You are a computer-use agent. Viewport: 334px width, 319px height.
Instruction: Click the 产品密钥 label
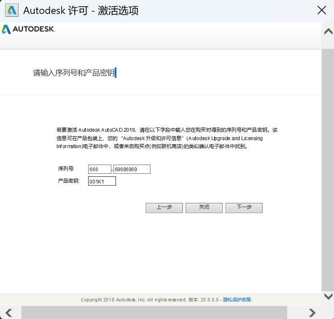coord(69,181)
